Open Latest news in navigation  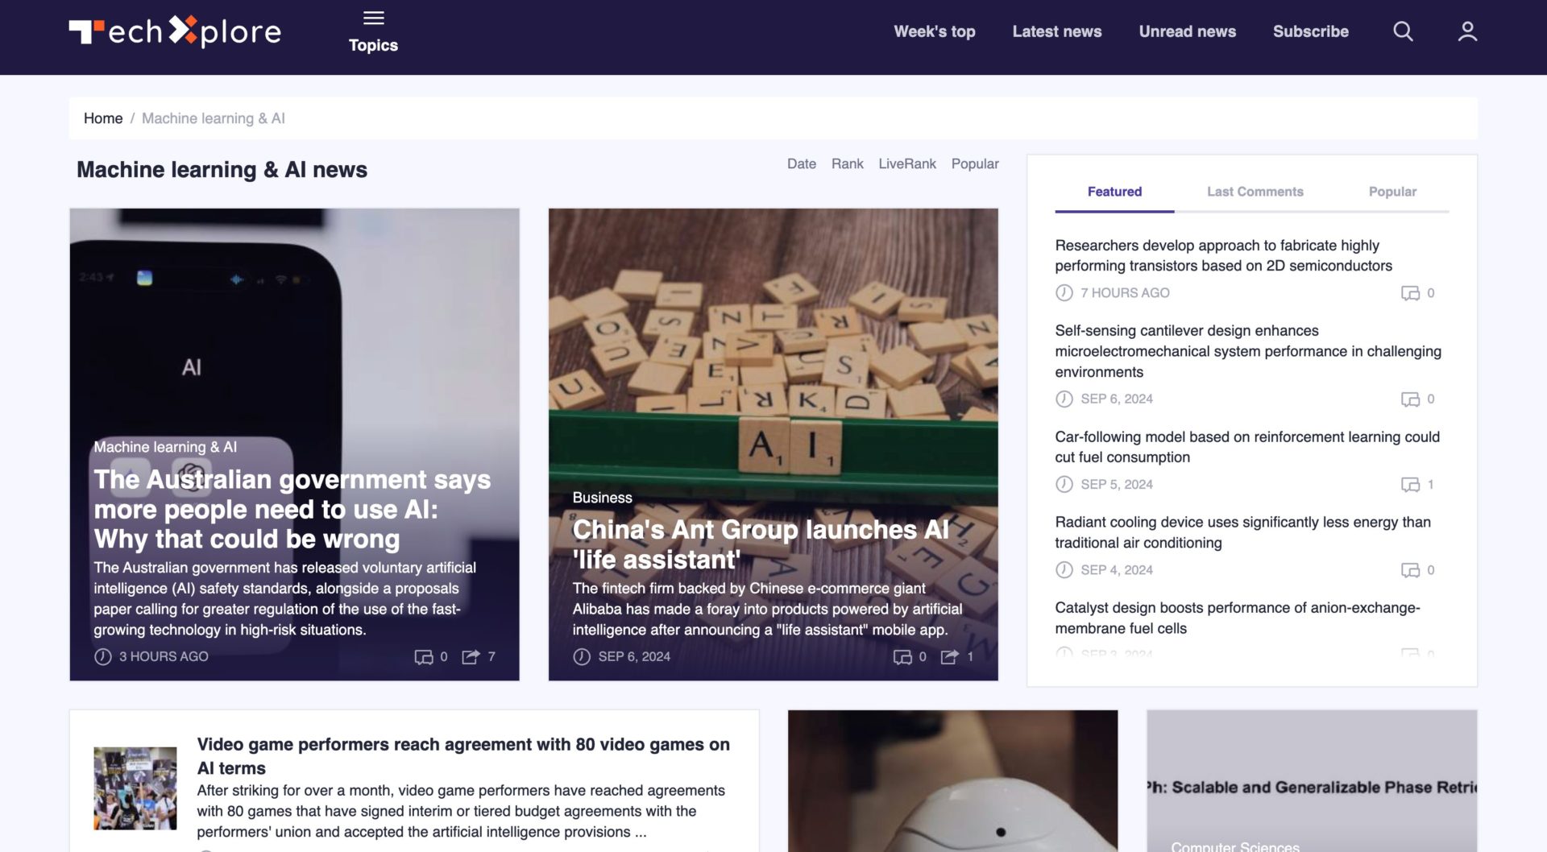(1057, 31)
